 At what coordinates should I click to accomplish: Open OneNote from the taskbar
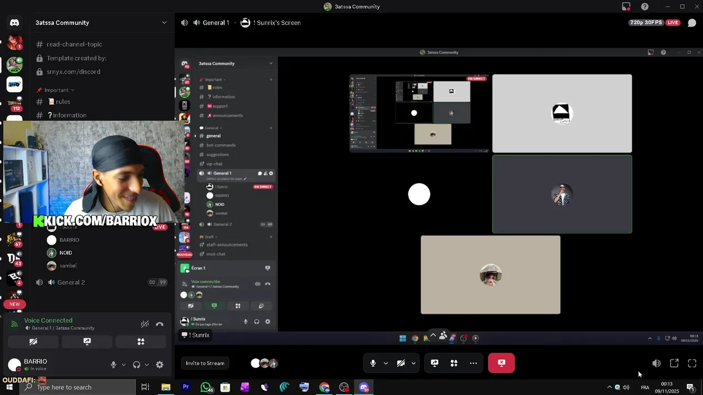coord(244,387)
